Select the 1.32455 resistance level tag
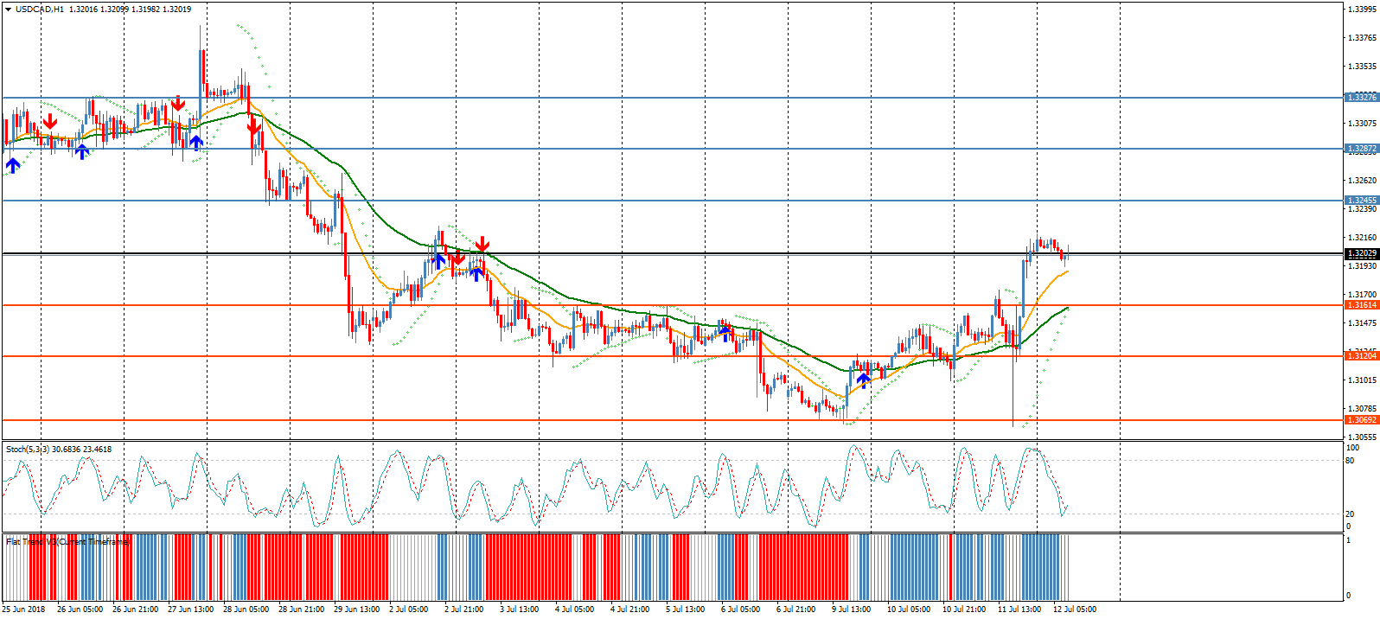Image resolution: width=1380 pixels, height=619 pixels. click(1361, 201)
